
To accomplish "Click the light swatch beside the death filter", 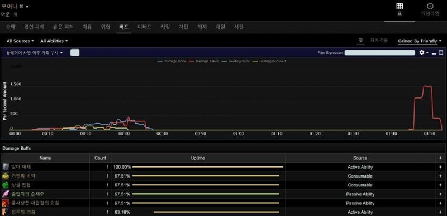I will [x=75, y=52].
